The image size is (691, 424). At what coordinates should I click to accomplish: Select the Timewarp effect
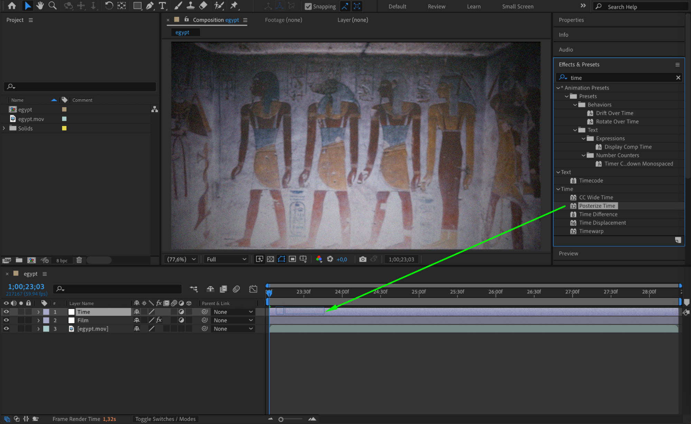click(591, 231)
